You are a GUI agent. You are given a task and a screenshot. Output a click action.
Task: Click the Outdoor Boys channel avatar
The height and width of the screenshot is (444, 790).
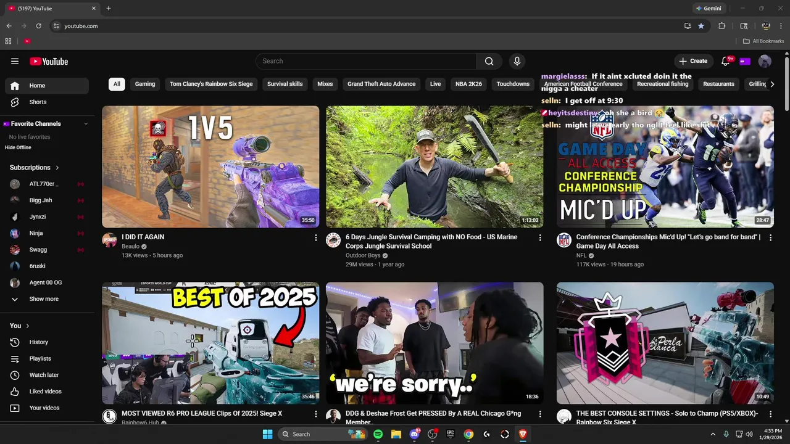pyautogui.click(x=333, y=240)
